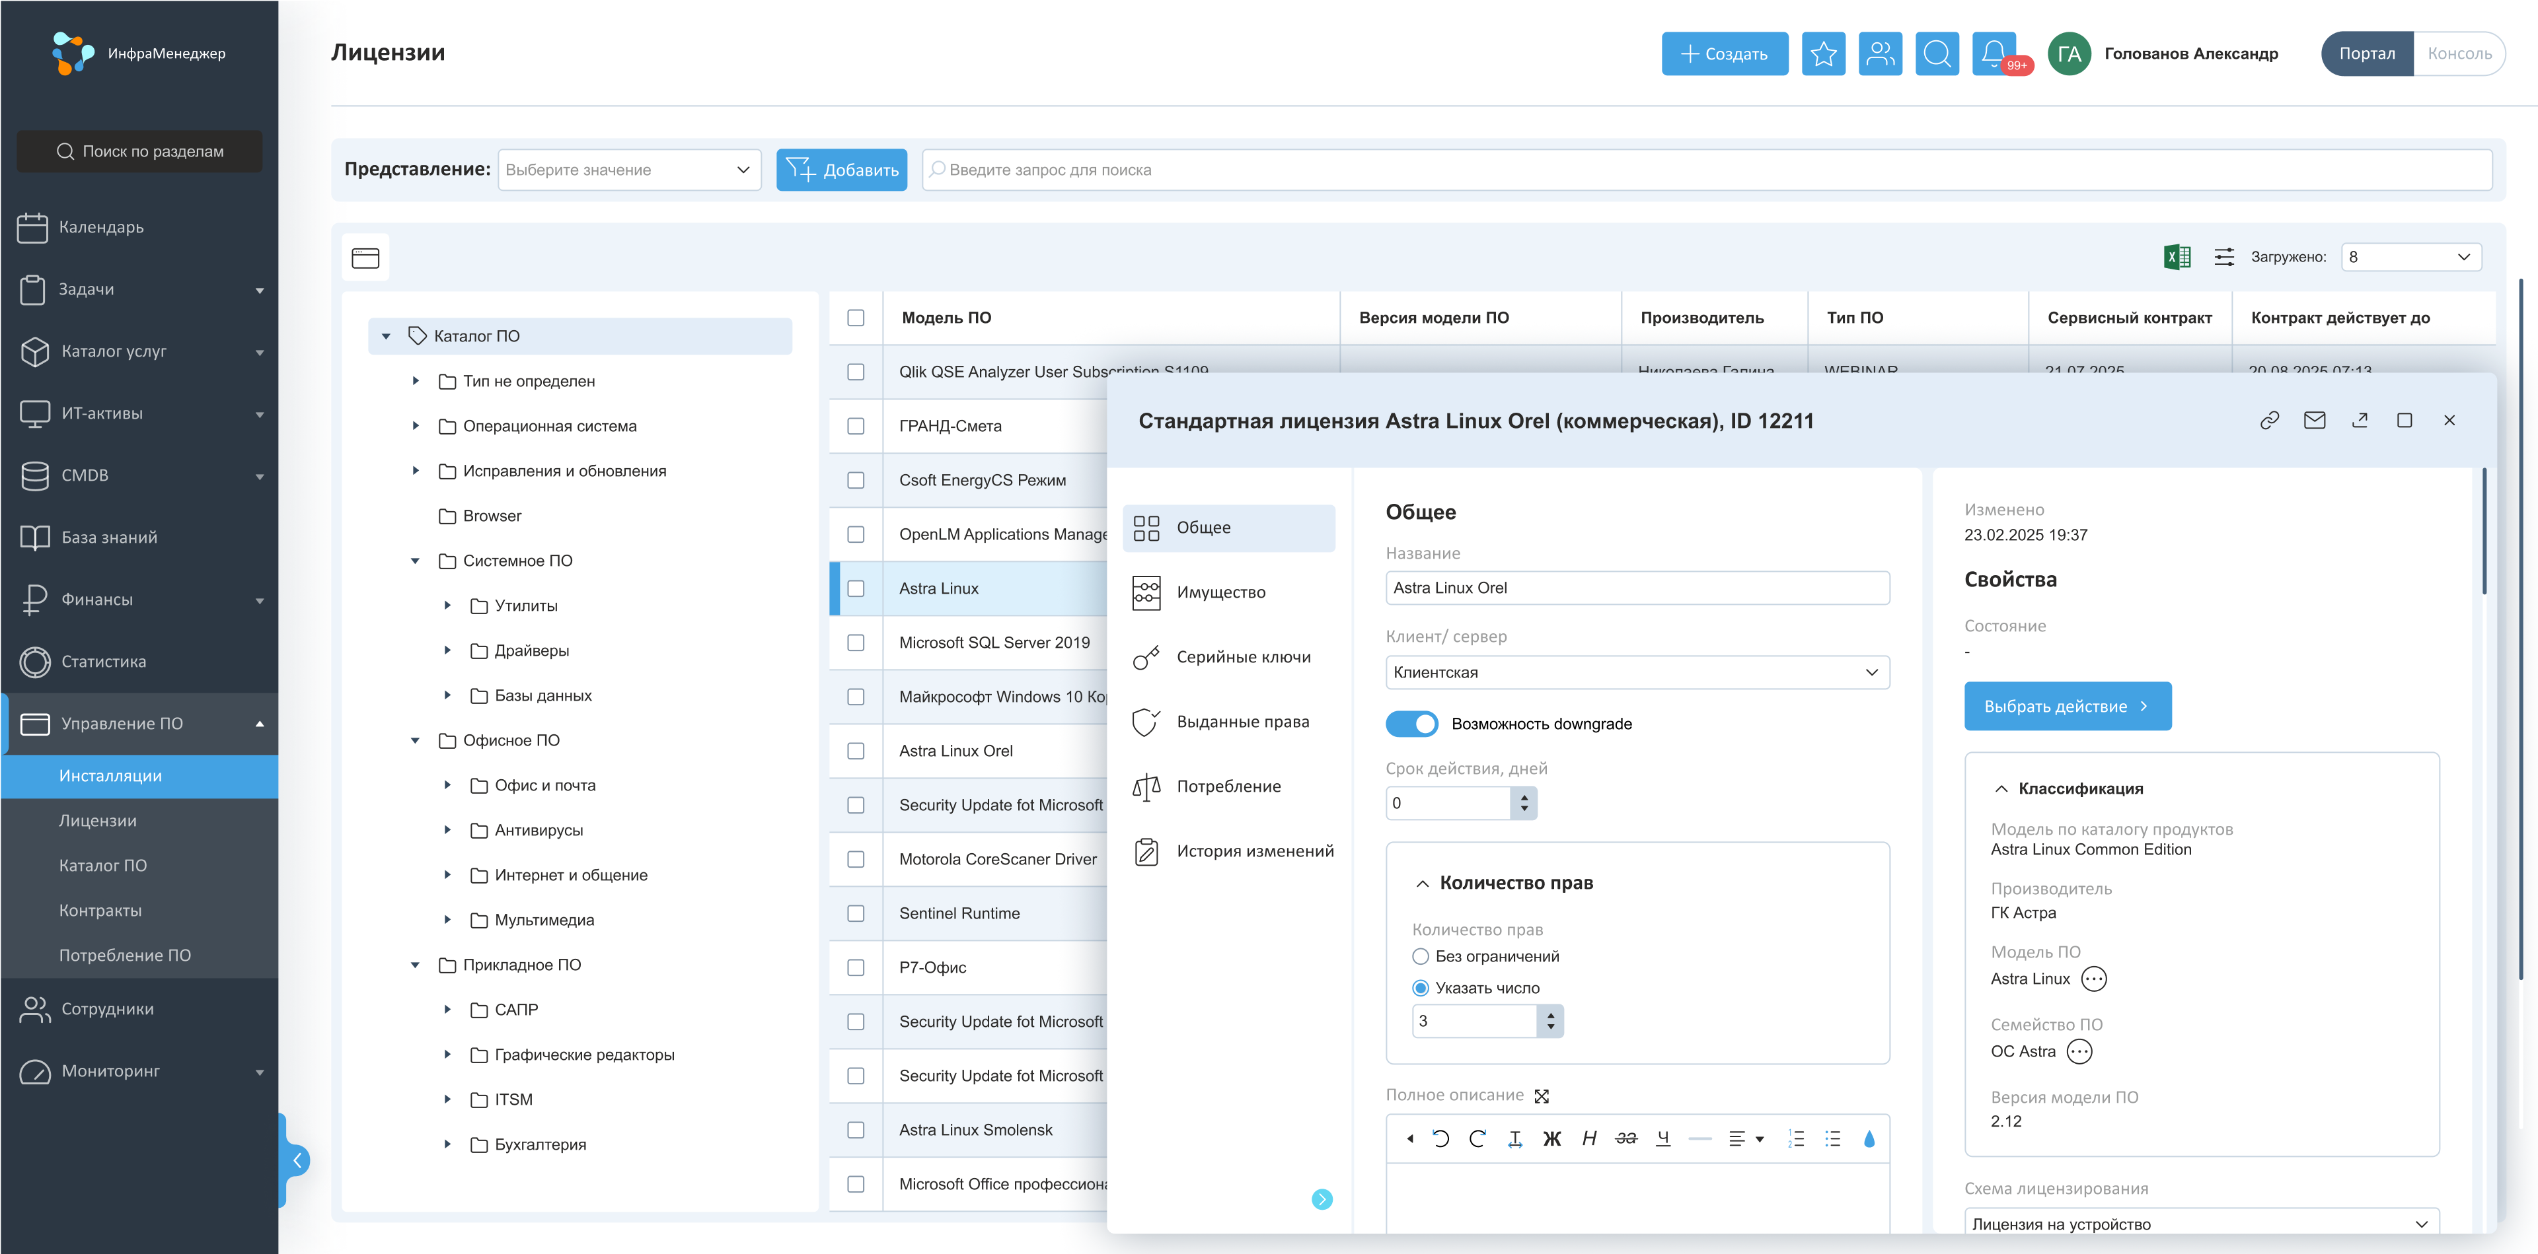Click the Название input field
The width and height of the screenshot is (2538, 1254).
click(1637, 588)
